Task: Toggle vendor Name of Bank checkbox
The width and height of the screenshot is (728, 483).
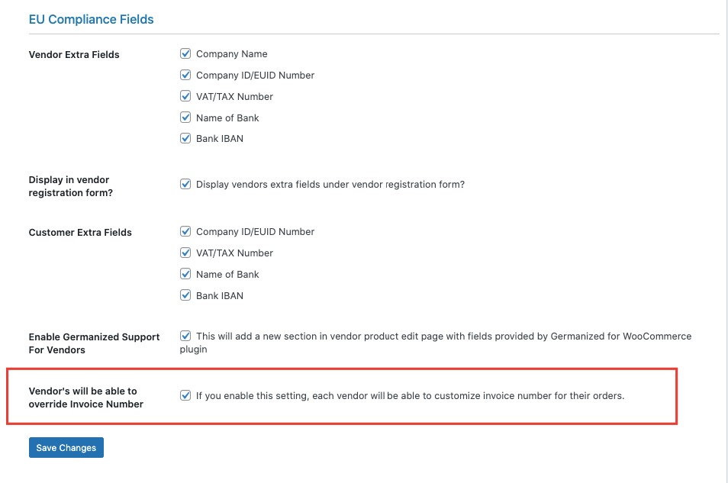Action: (x=185, y=117)
